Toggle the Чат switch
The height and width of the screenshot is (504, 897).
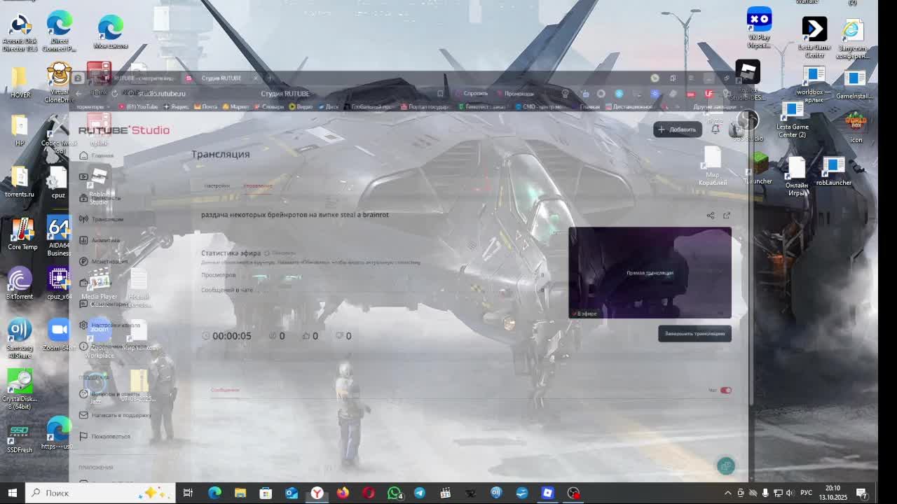(725, 390)
